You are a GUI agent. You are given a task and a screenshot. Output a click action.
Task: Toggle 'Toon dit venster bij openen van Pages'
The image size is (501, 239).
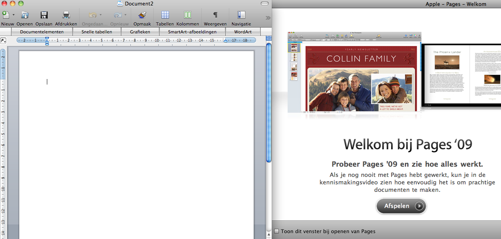coord(276,231)
